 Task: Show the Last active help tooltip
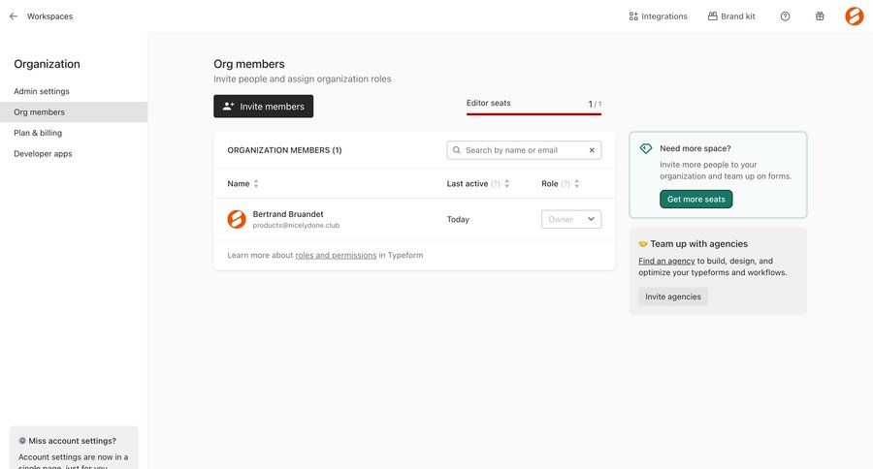(496, 183)
